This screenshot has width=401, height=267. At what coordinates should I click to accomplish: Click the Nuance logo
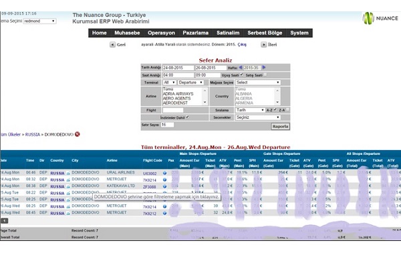(380, 19)
